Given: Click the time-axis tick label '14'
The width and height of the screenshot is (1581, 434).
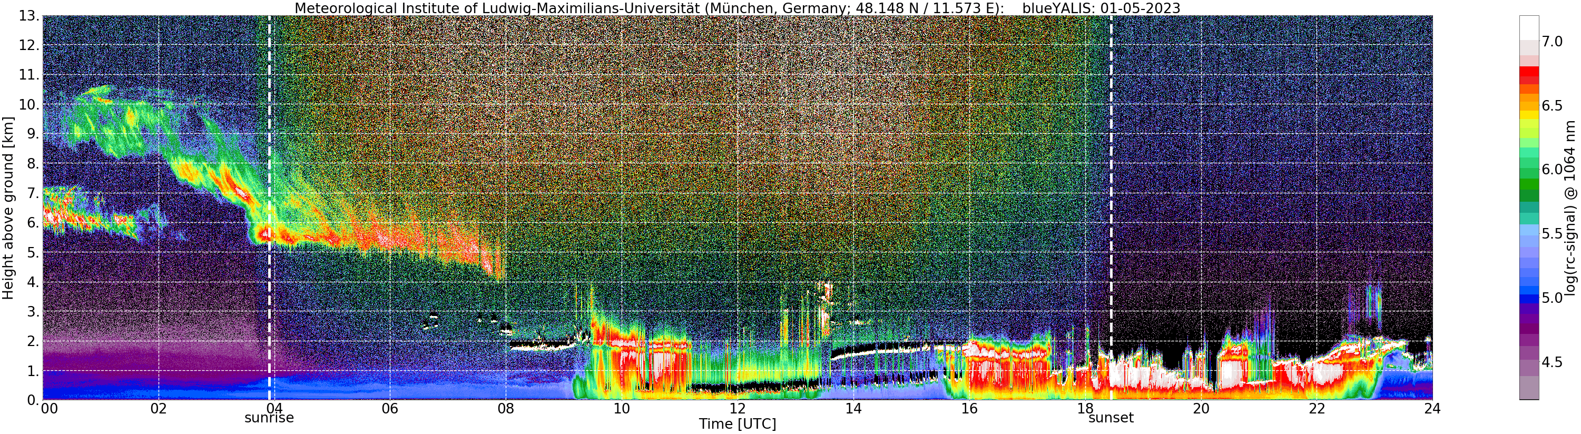Looking at the screenshot, I should pyautogui.click(x=853, y=409).
